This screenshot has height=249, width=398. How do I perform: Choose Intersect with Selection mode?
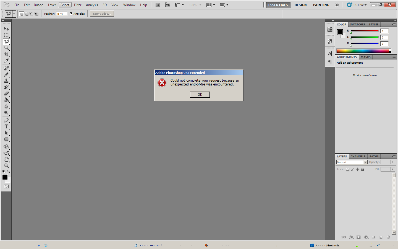point(36,14)
